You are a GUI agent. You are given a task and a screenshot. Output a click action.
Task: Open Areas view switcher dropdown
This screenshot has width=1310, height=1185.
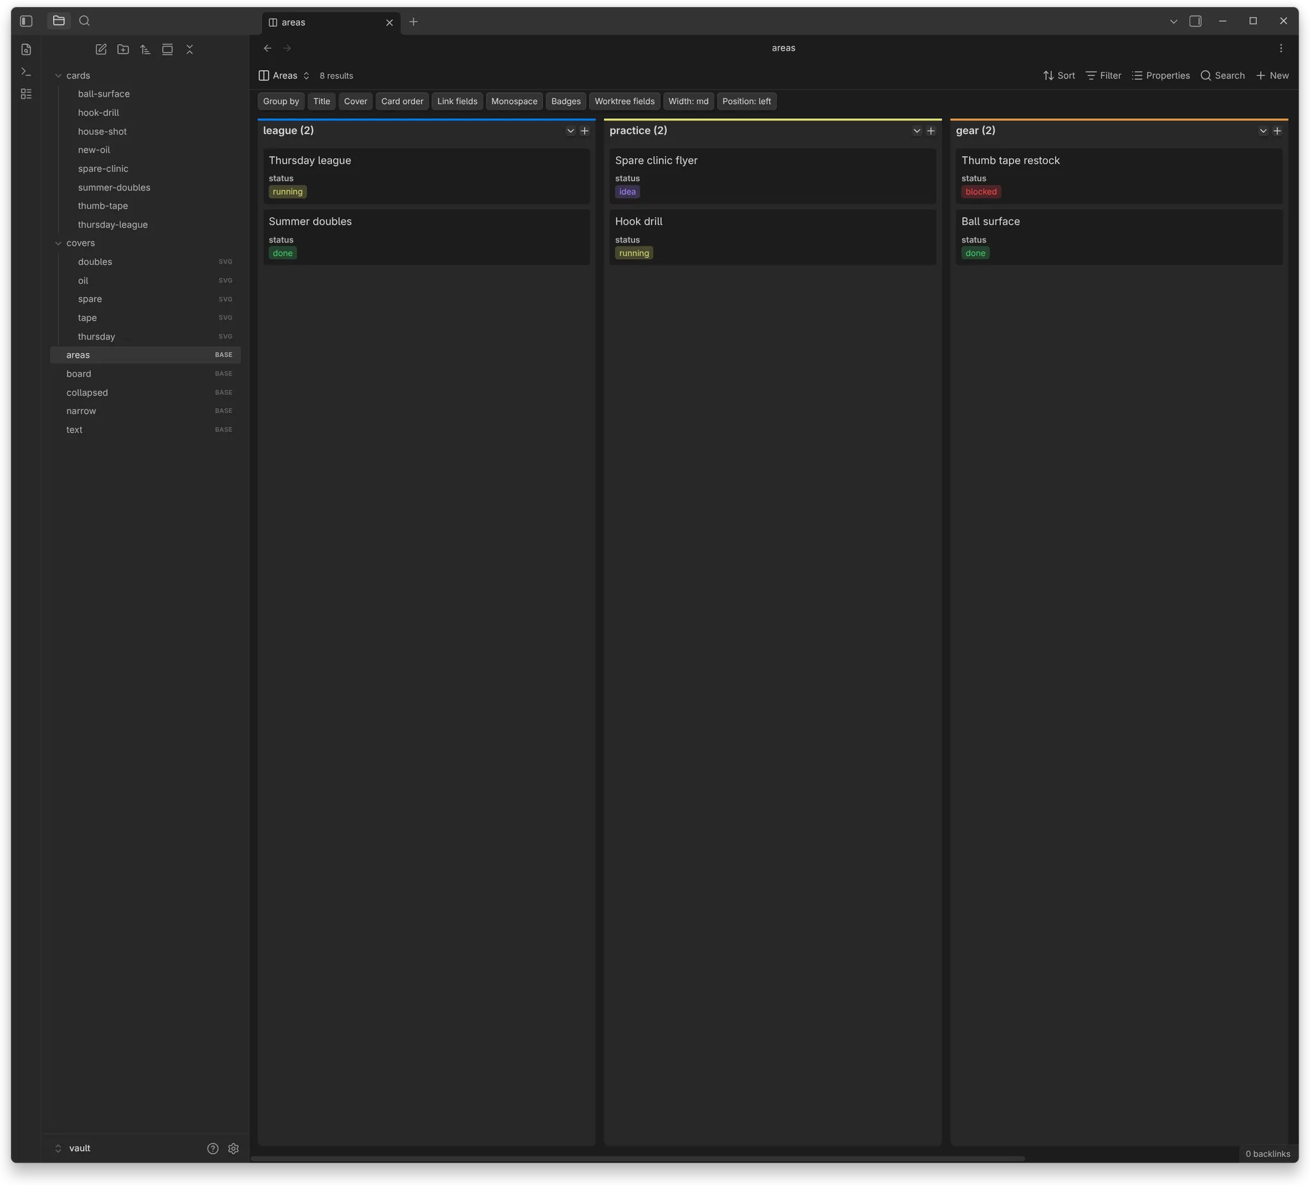284,76
